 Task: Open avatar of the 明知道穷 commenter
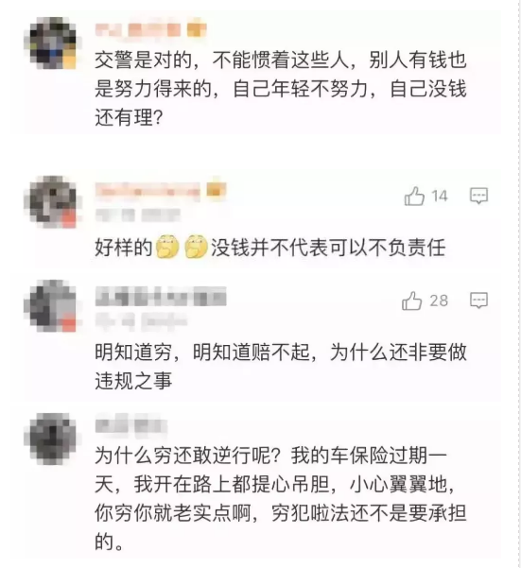pyautogui.click(x=53, y=306)
